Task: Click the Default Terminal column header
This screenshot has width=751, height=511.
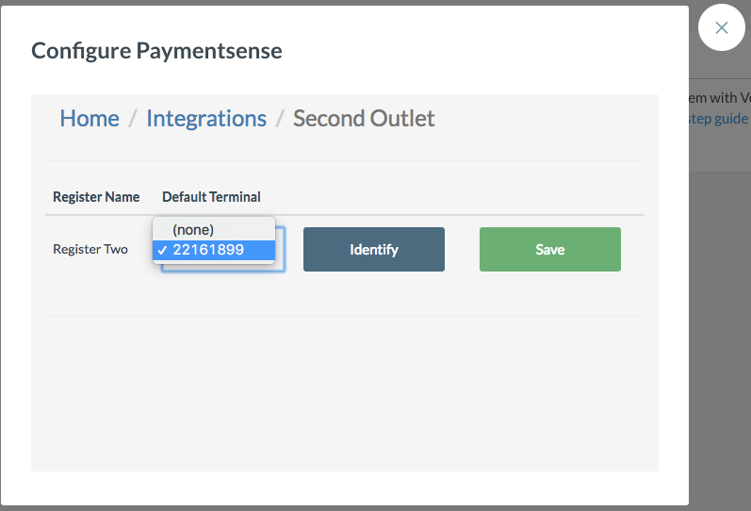Action: 211,197
